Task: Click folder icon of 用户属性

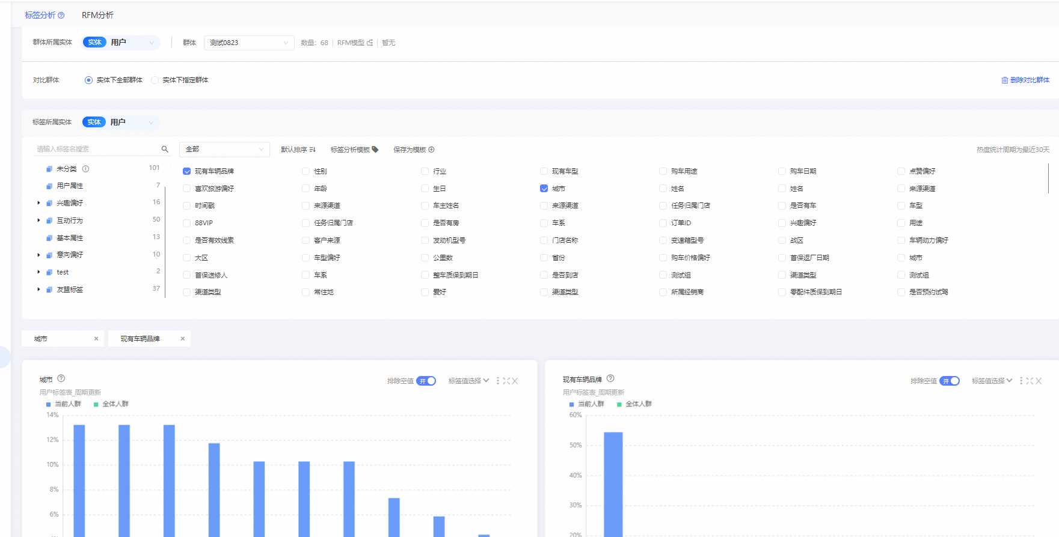Action: [49, 186]
